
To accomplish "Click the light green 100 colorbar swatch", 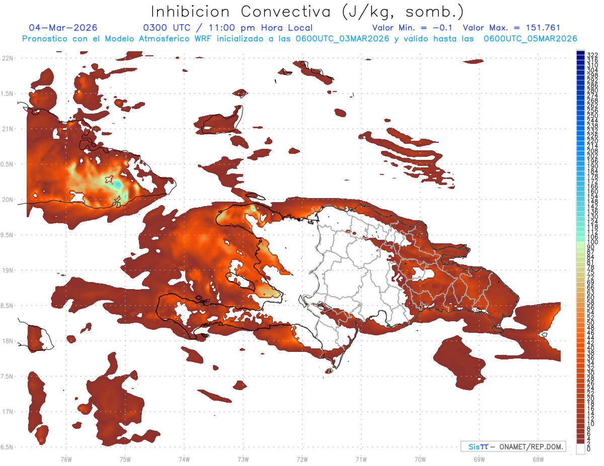I will [x=580, y=244].
